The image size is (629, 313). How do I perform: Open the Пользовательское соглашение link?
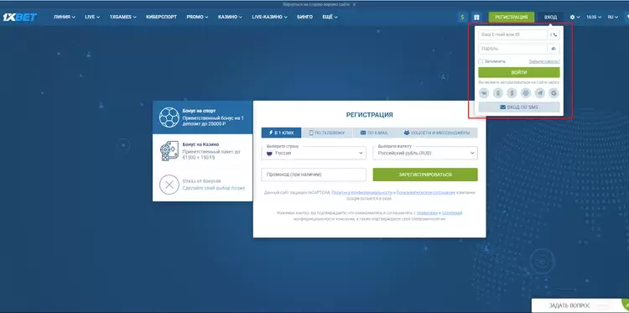pyautogui.click(x=425, y=193)
